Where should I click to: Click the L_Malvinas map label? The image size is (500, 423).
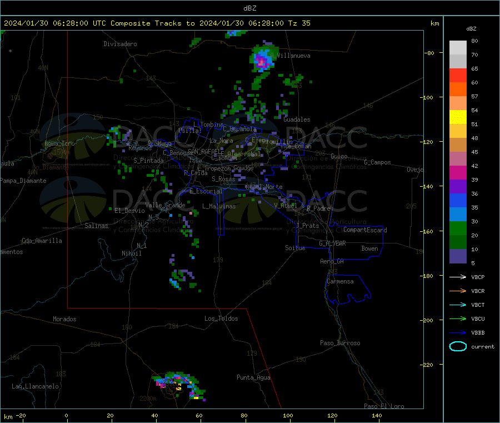click(x=219, y=206)
